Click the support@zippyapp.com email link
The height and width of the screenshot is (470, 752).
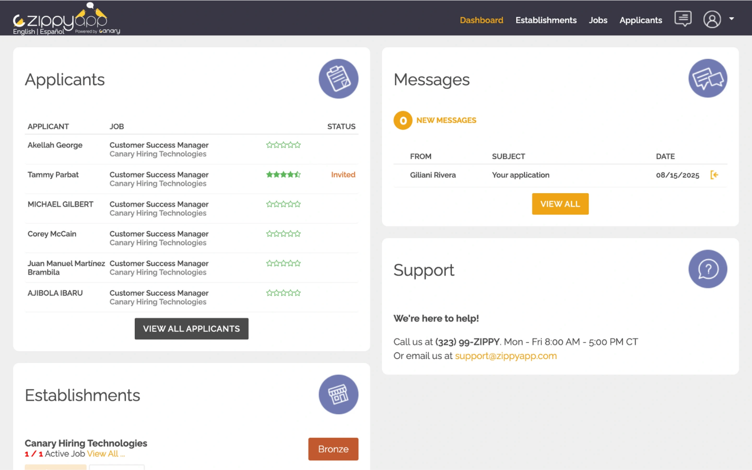506,356
